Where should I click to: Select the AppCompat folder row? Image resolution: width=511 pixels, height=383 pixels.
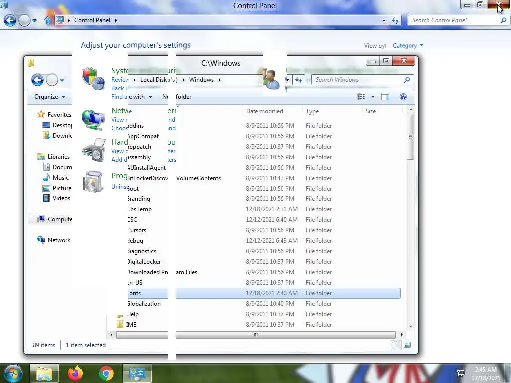pos(263,136)
